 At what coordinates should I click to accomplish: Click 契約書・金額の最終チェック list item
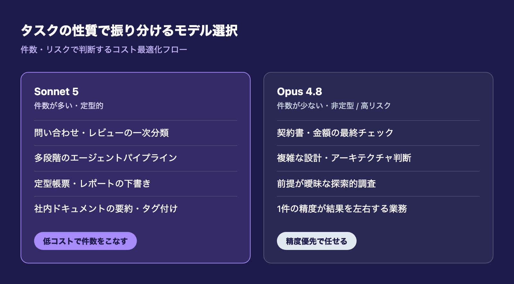coord(378,133)
